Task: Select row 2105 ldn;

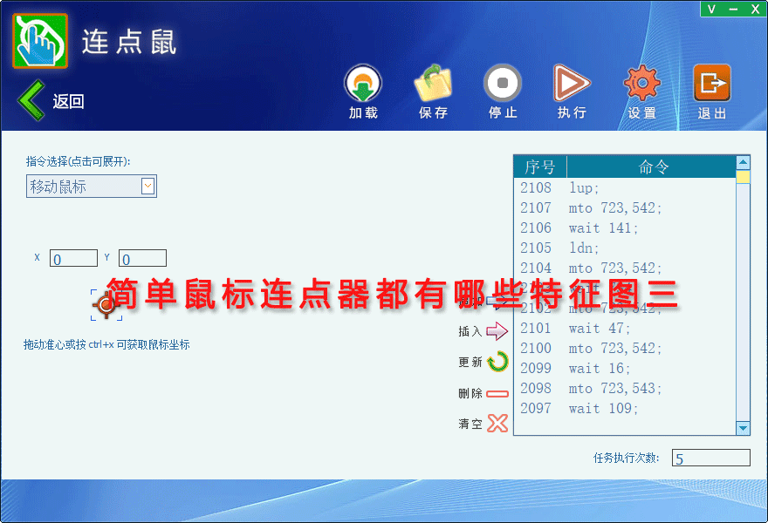Action: 625,248
